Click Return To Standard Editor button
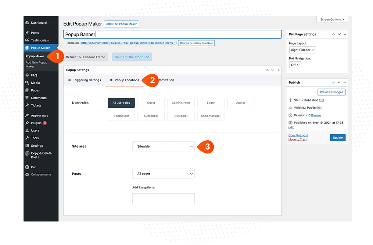 pyautogui.click(x=85, y=57)
